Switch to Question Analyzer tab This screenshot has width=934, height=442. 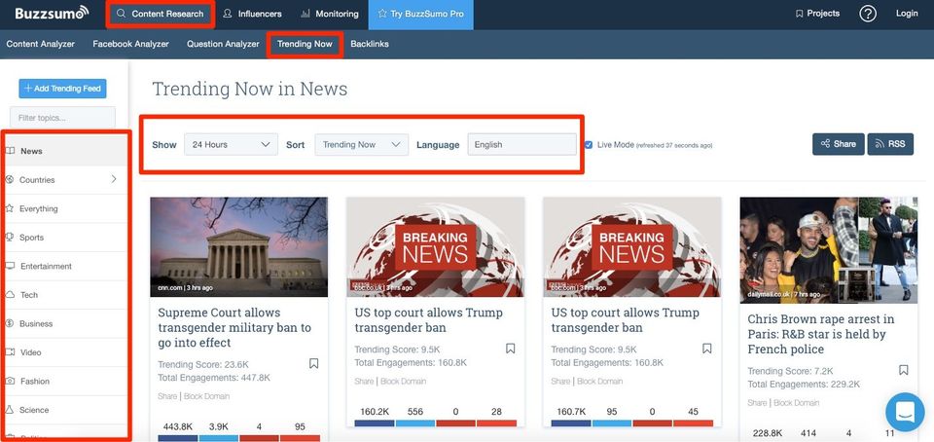[x=224, y=44]
